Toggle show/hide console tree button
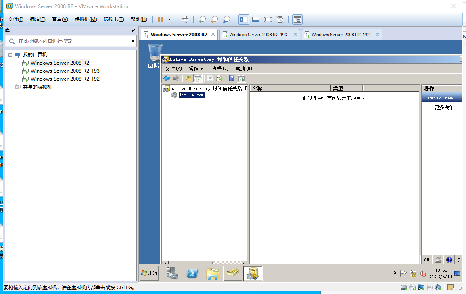 198,78
